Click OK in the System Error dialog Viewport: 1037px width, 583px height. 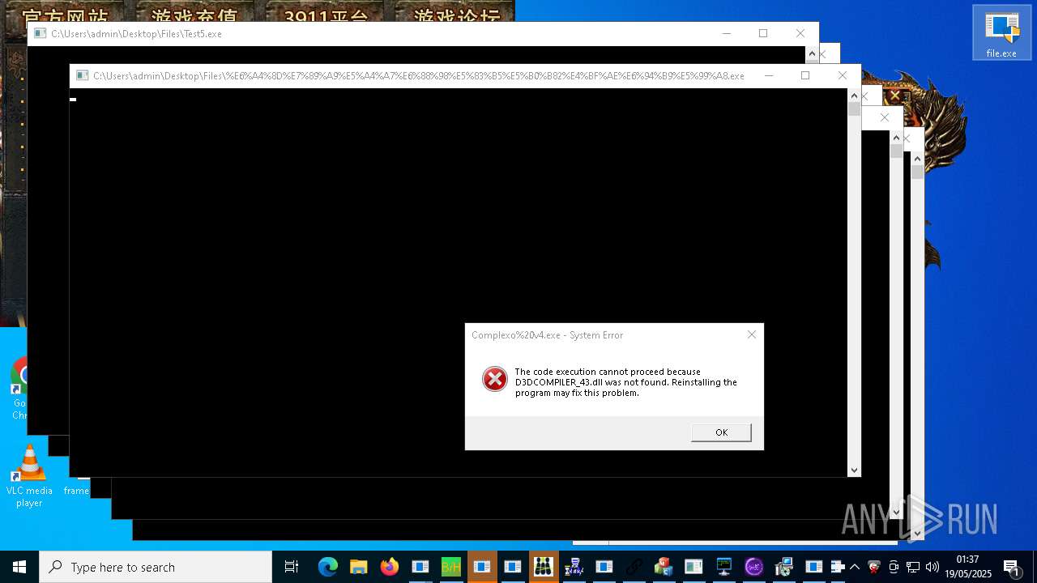click(721, 432)
